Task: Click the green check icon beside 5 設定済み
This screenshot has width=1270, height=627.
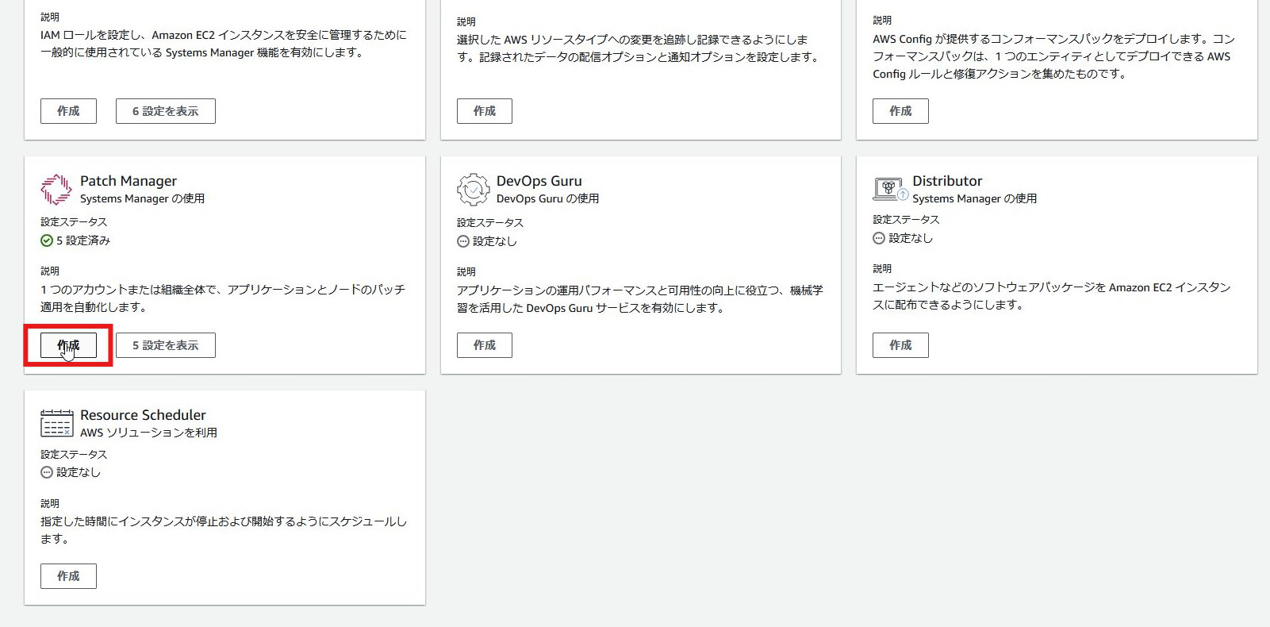Action: 47,240
